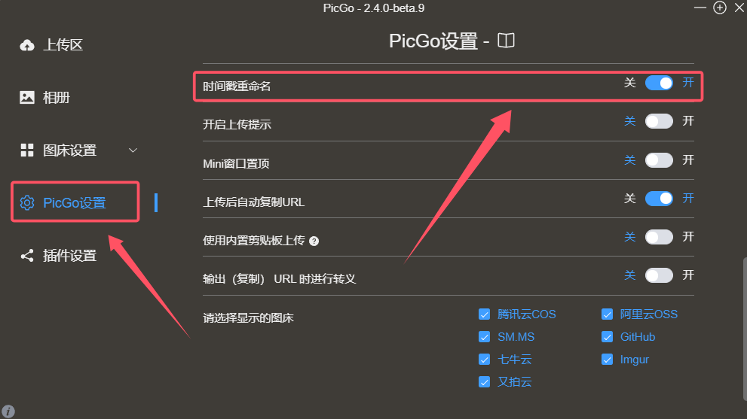747x419 pixels.
Task: Select the PicGo设置 gear icon
Action: [x=27, y=202]
